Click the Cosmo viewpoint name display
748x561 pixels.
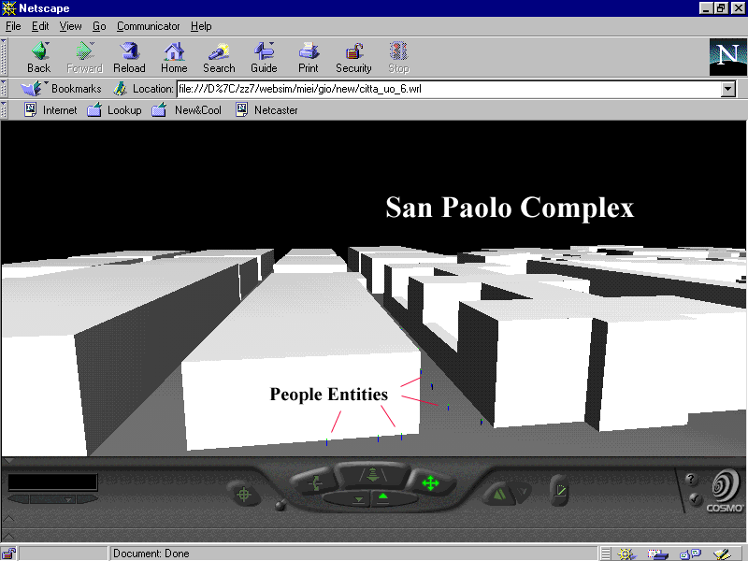[x=52, y=482]
